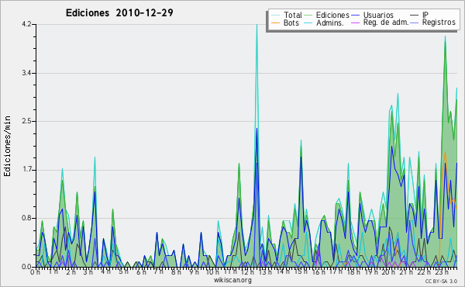Click the '15 h' x-axis label
Screen dimensions: 465x287
300,272
